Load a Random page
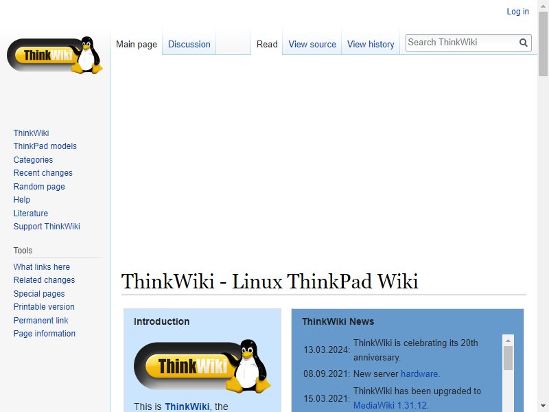 pos(39,187)
